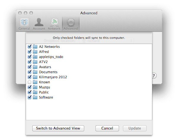Open help with the question mark button

[x=154, y=76]
